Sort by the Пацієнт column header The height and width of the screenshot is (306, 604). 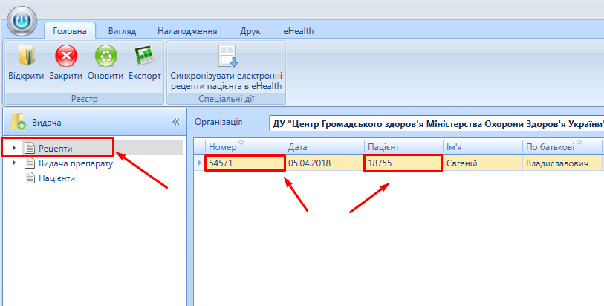click(403, 147)
